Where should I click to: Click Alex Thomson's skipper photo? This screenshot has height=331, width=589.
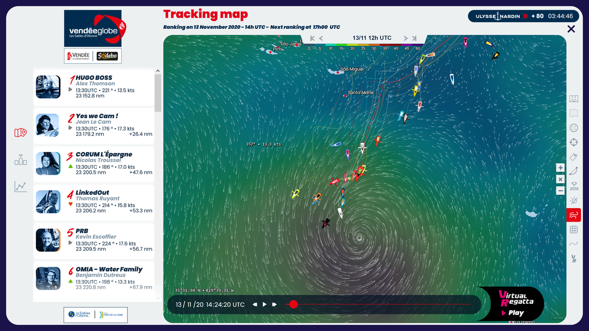click(48, 87)
